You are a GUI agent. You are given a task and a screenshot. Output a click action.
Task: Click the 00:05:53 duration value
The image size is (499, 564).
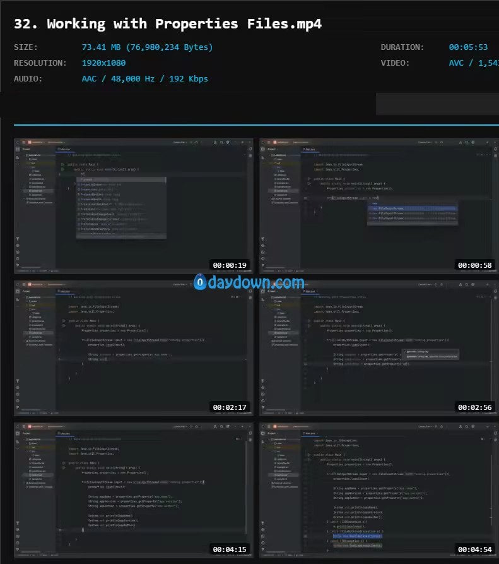[468, 47]
